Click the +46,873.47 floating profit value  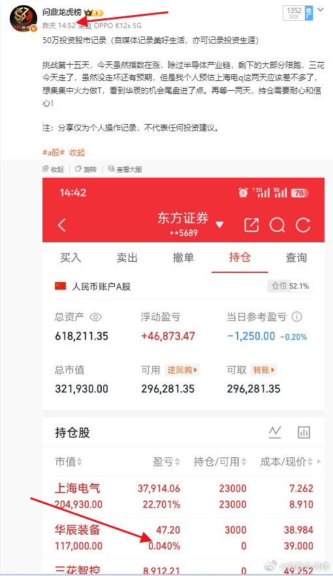point(168,336)
